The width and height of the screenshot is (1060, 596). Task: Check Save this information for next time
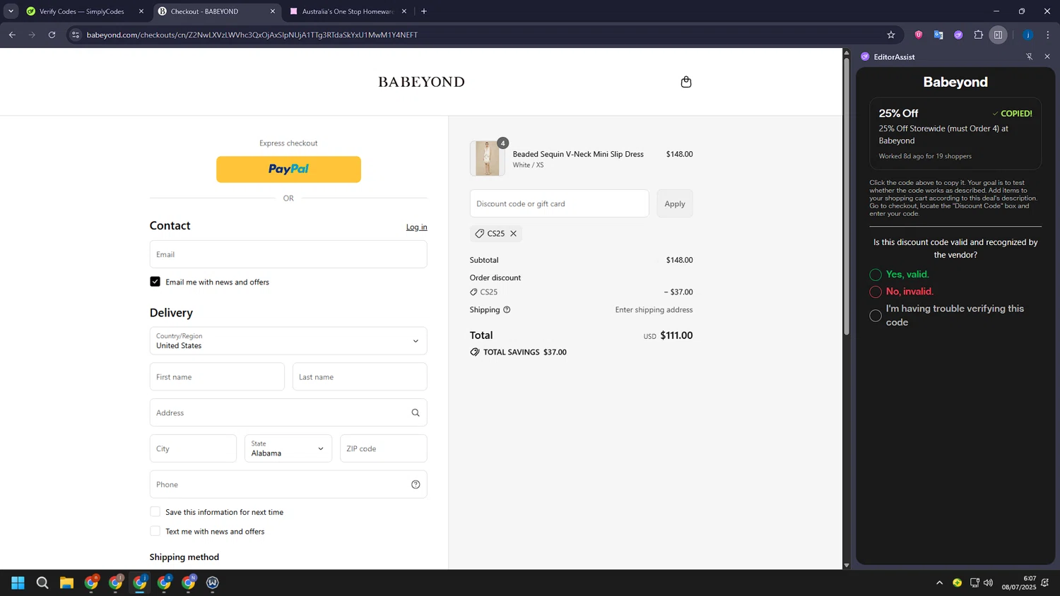pyautogui.click(x=155, y=512)
